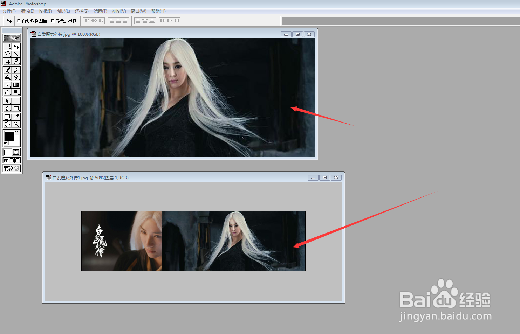
Task: Click align horizontal centers button
Action: click(x=118, y=21)
